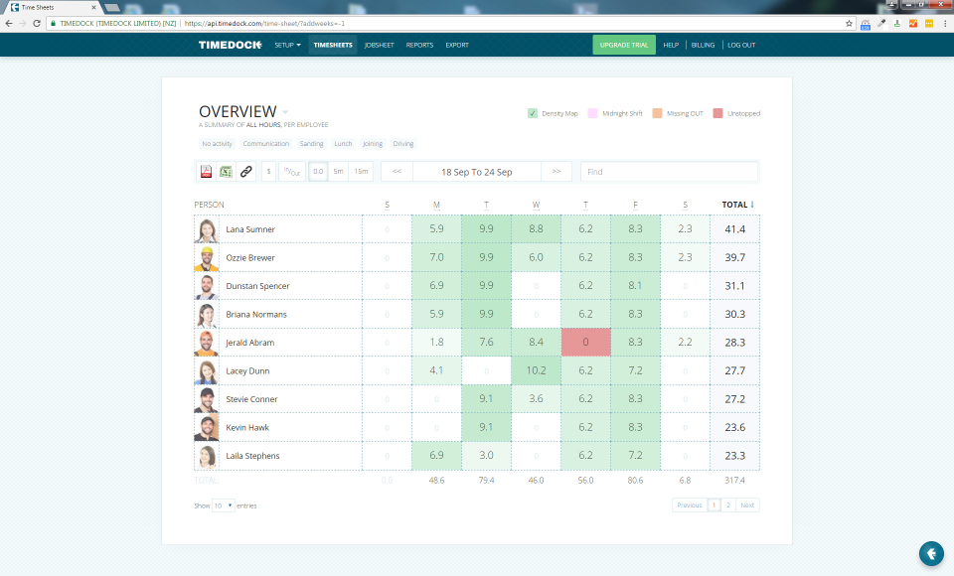The image size is (954, 576).
Task: Click the browser address bar URL
Action: pos(264,23)
